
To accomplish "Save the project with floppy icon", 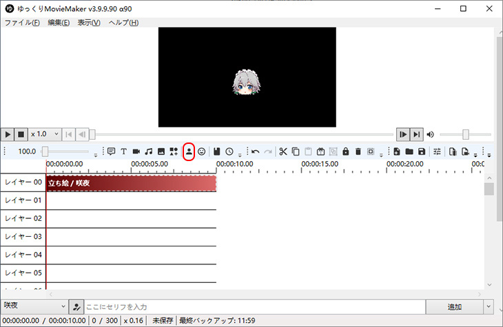I will 422,151.
